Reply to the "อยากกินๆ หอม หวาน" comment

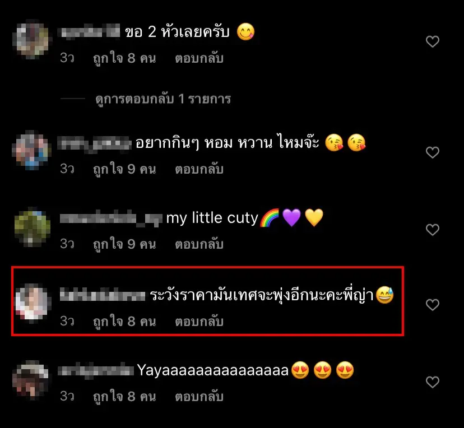point(199,169)
